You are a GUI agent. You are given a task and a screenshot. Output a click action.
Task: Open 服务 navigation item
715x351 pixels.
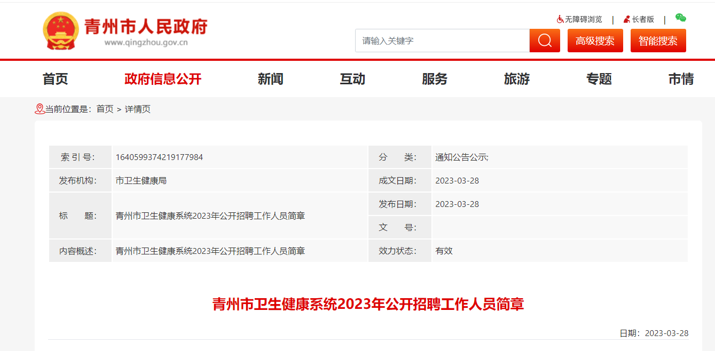point(435,79)
